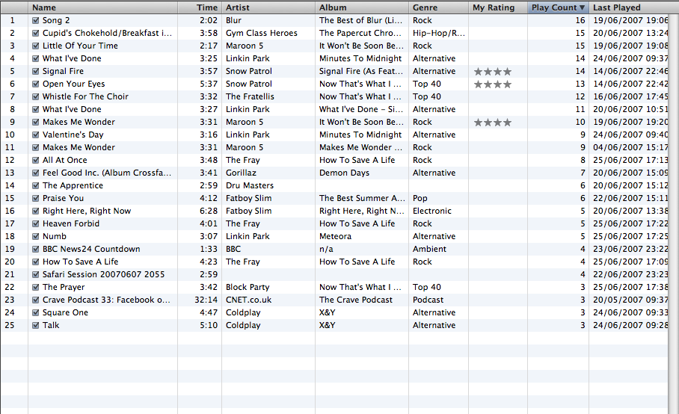Toggle BBC News24 Countdown checkbox
The height and width of the screenshot is (414, 679).
coord(35,249)
